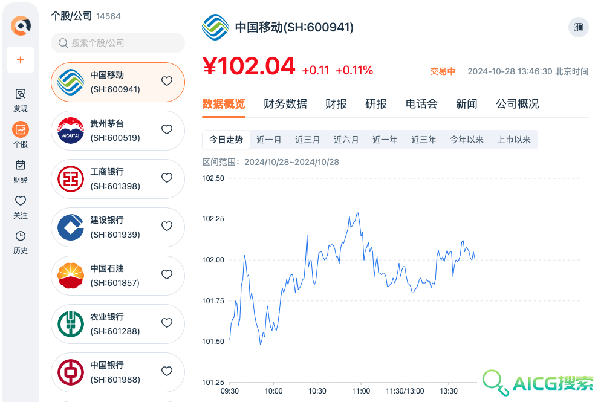Focus the 搜索个股/公司 search field

118,43
